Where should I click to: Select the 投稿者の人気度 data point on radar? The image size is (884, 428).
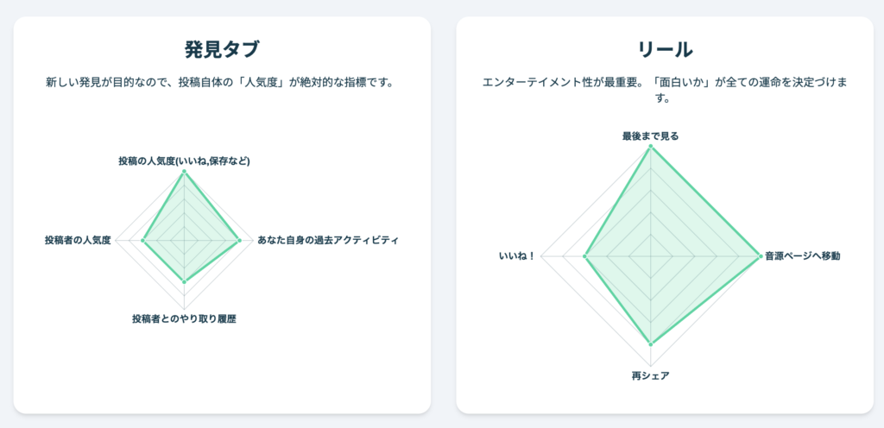coord(142,241)
